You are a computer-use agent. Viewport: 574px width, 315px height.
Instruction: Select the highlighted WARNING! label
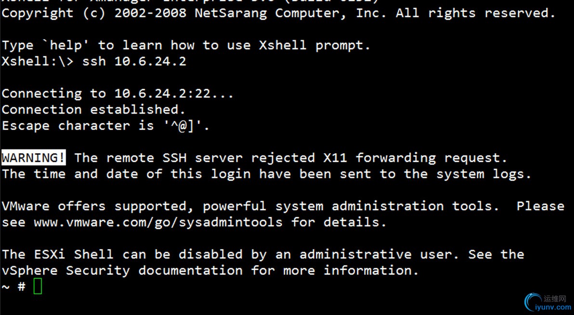point(34,157)
